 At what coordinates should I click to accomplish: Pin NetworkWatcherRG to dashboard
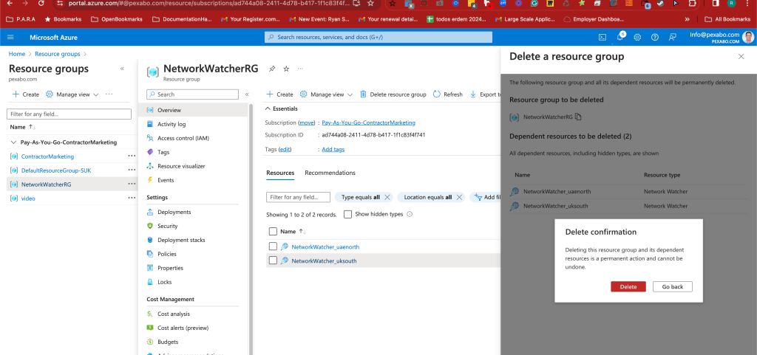272,69
